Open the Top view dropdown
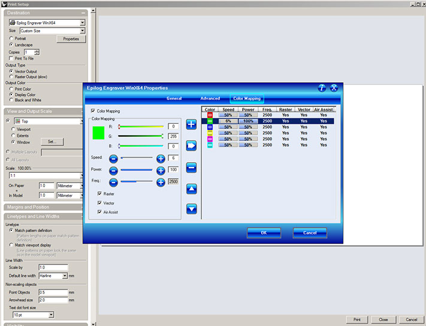 [81, 121]
